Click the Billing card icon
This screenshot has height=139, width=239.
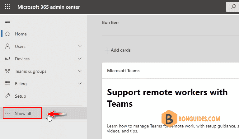coord(7,83)
